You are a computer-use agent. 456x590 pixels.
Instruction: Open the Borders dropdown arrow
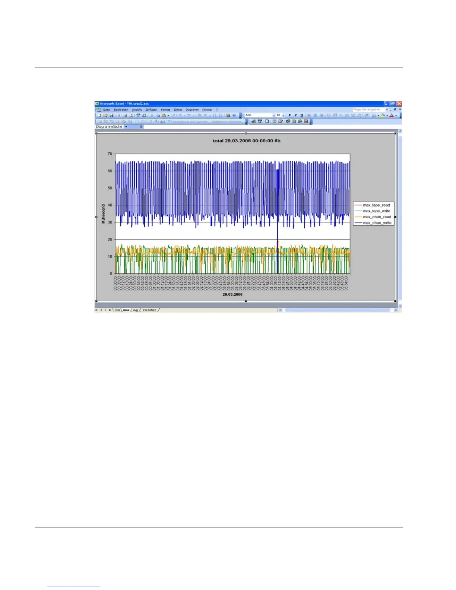(378, 115)
